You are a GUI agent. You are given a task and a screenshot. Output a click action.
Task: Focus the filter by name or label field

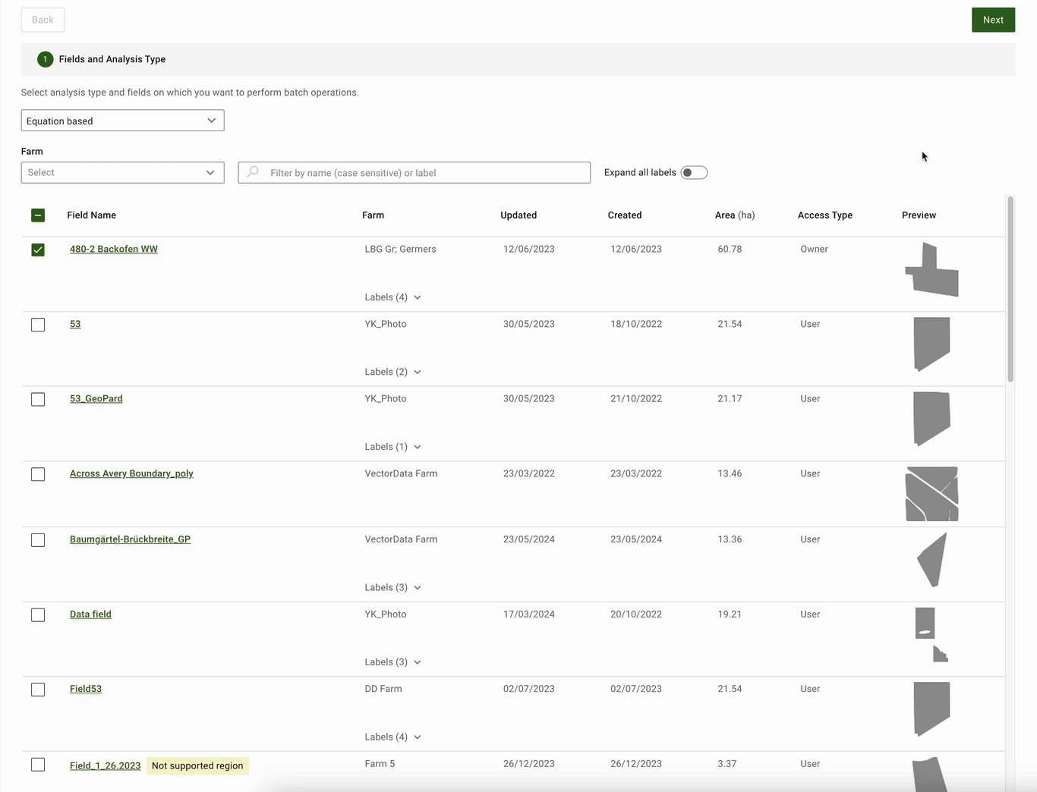click(x=425, y=173)
